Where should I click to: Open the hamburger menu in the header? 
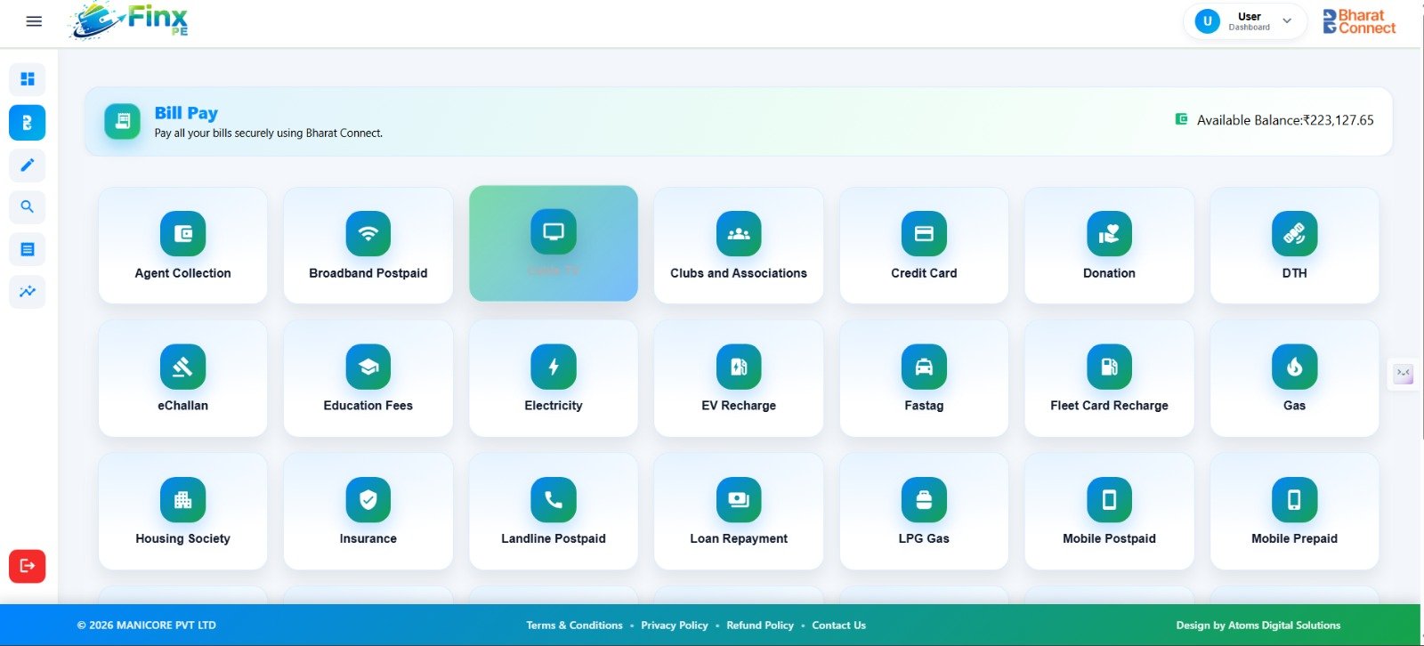click(x=34, y=21)
